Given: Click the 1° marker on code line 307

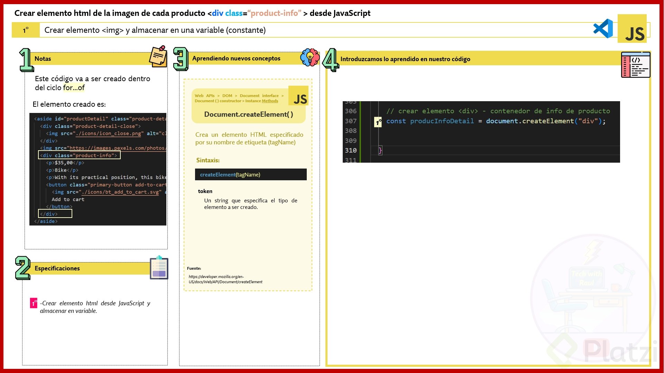Looking at the screenshot, I should pyautogui.click(x=378, y=122).
